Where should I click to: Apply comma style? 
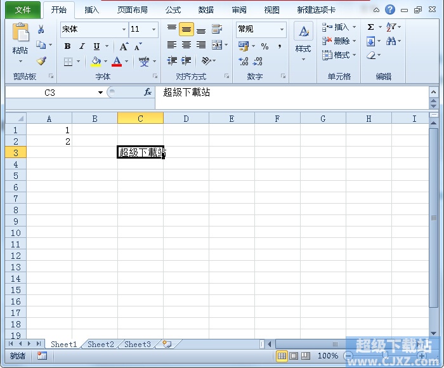[280, 46]
